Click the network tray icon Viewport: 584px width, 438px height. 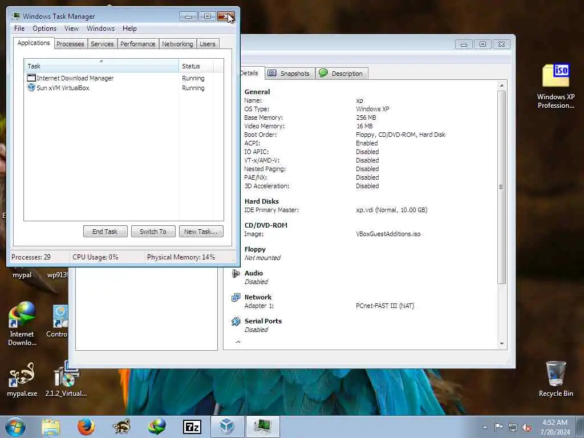513,427
